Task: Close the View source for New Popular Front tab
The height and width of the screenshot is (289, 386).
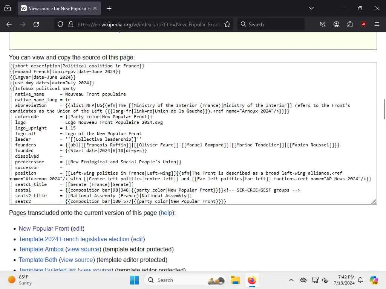Action: tap(95, 9)
